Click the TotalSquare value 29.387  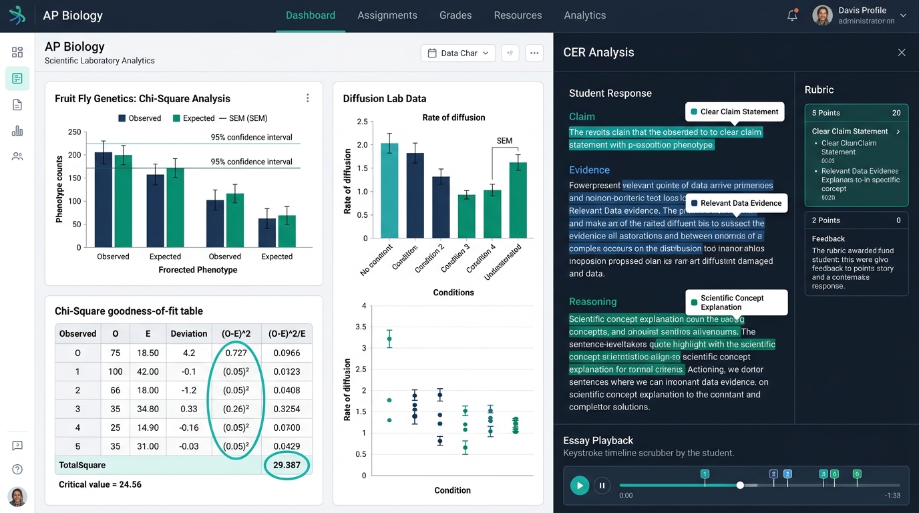coord(287,465)
